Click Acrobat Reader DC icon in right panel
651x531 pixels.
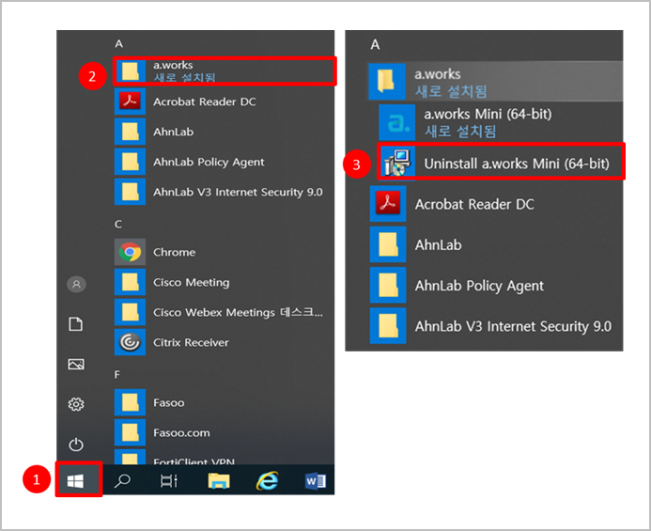coord(388,204)
